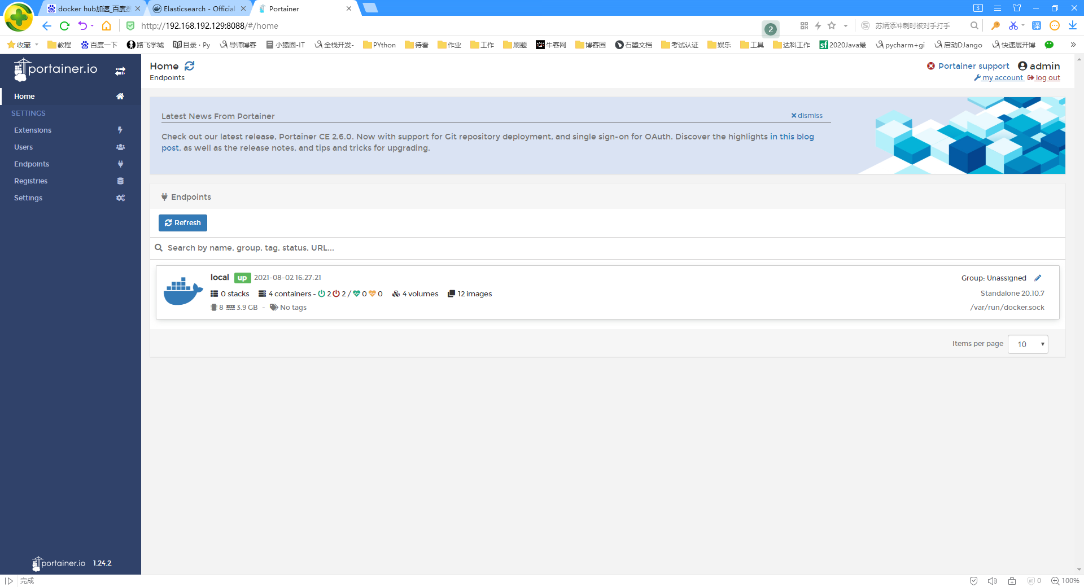Open the 2020Java bookmark
The width and height of the screenshot is (1084, 587).
pyautogui.click(x=843, y=45)
